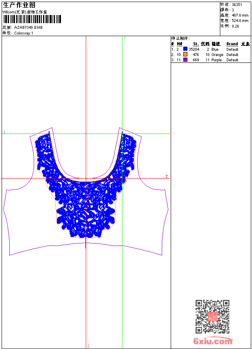
Task: Click the 元素 column header
Action: tap(245, 44)
